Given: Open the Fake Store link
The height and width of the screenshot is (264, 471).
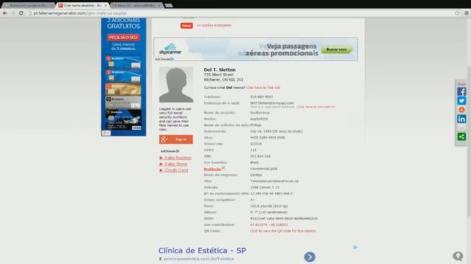Looking at the screenshot, I should 176,164.
